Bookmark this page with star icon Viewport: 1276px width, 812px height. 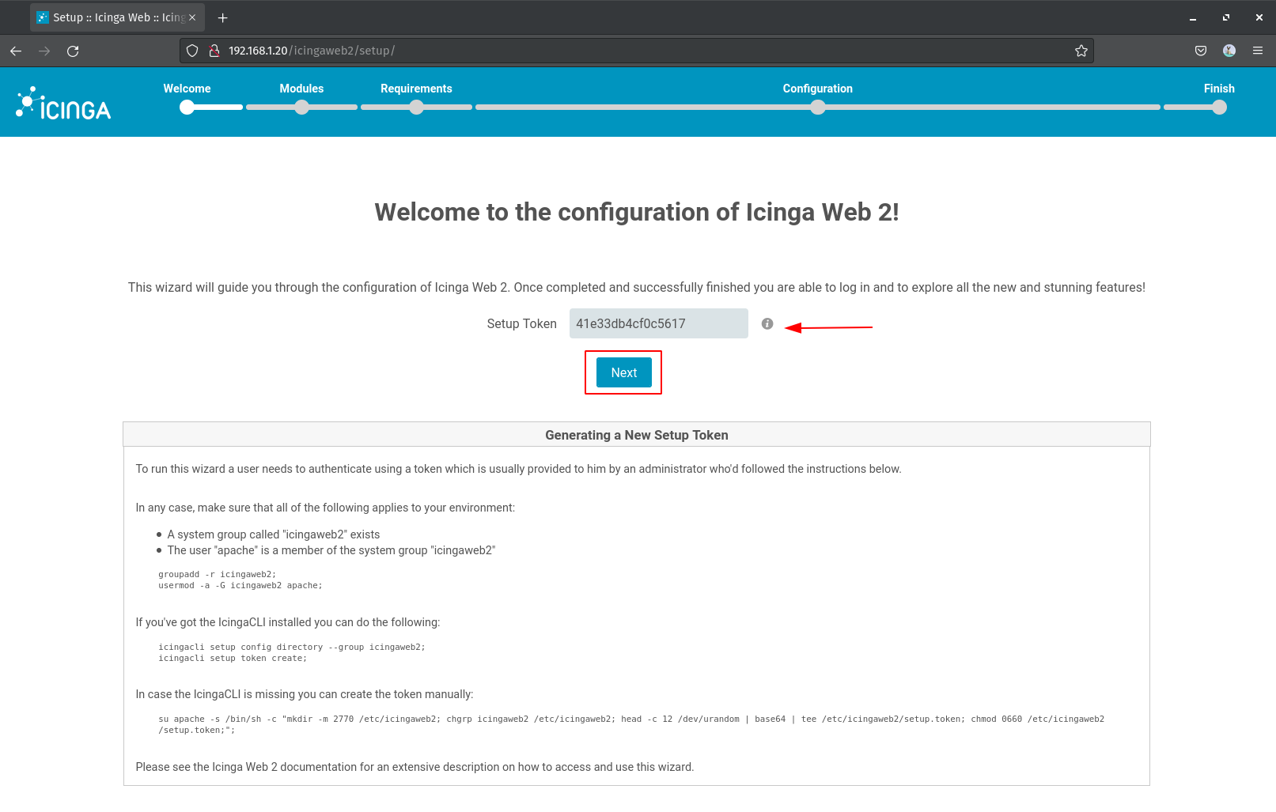click(x=1081, y=51)
